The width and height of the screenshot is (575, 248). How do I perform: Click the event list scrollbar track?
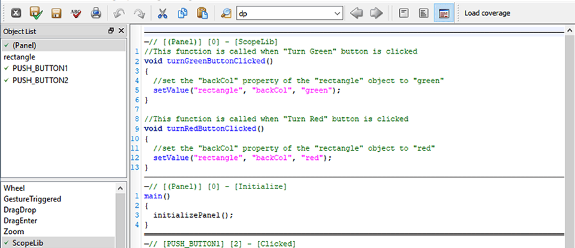click(x=120, y=221)
